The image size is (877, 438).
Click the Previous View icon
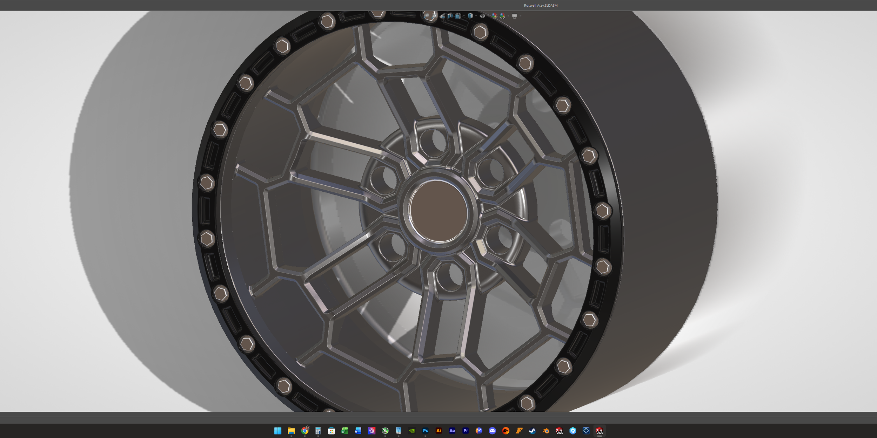point(442,16)
